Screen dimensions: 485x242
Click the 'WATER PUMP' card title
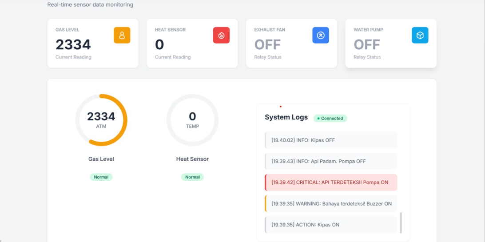click(369, 30)
